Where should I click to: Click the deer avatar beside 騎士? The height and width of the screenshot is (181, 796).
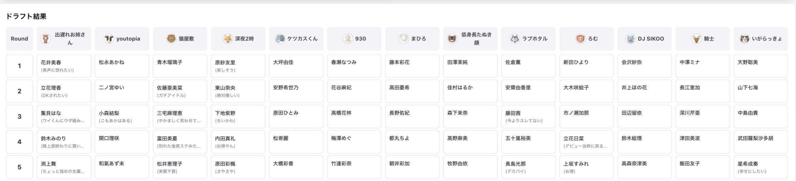coord(696,39)
